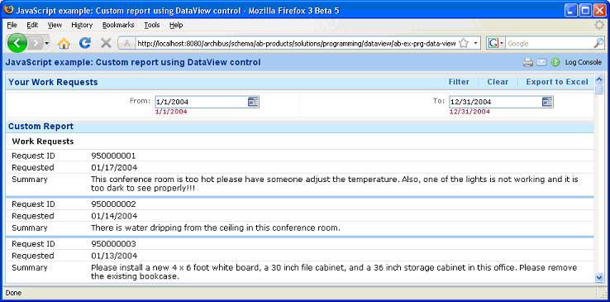Apply the Filter action
Image resolution: width=610 pixels, height=302 pixels.
coord(459,82)
